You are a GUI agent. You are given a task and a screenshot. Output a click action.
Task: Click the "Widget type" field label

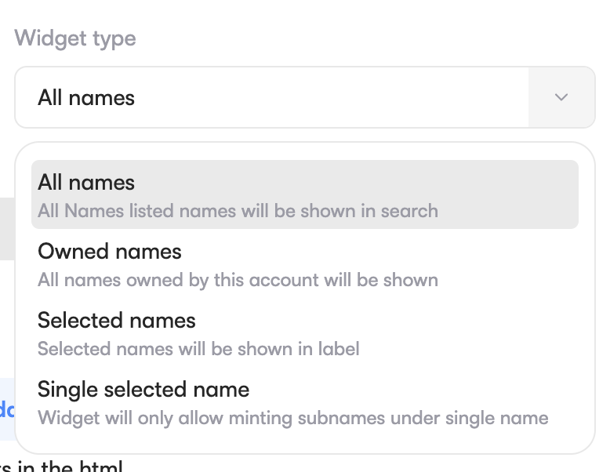tap(75, 38)
